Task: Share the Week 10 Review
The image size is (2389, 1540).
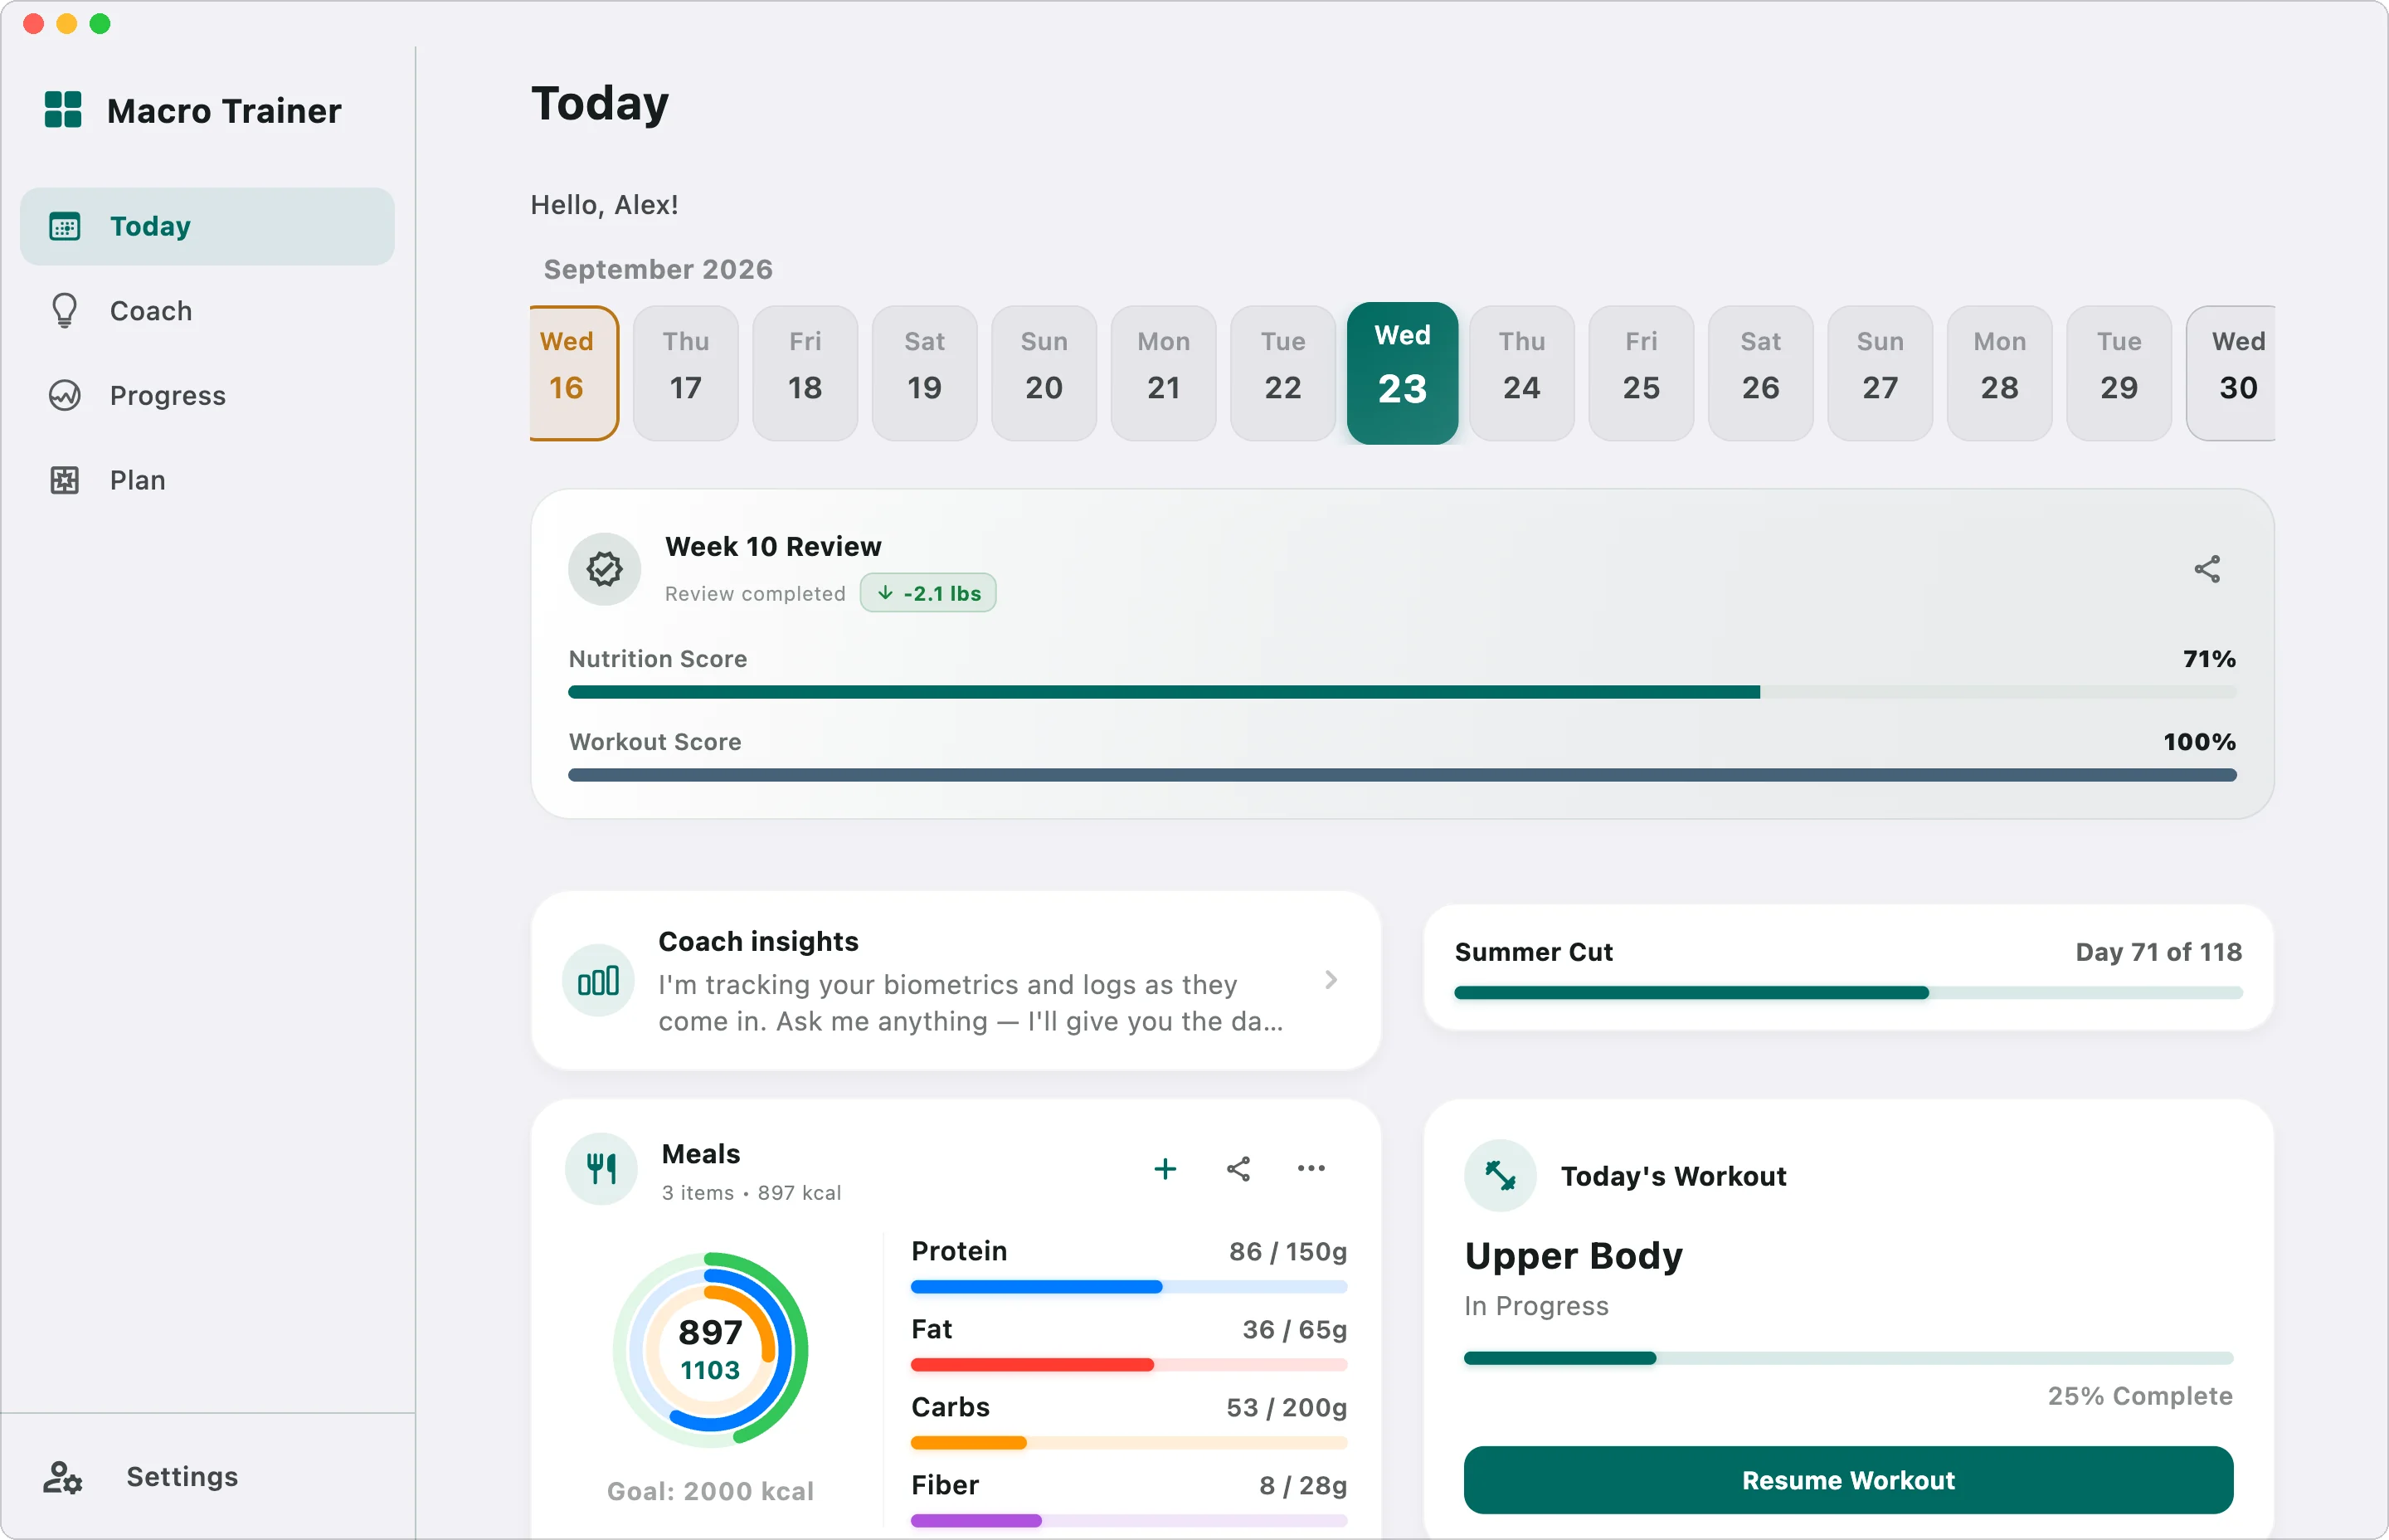Action: click(2207, 570)
